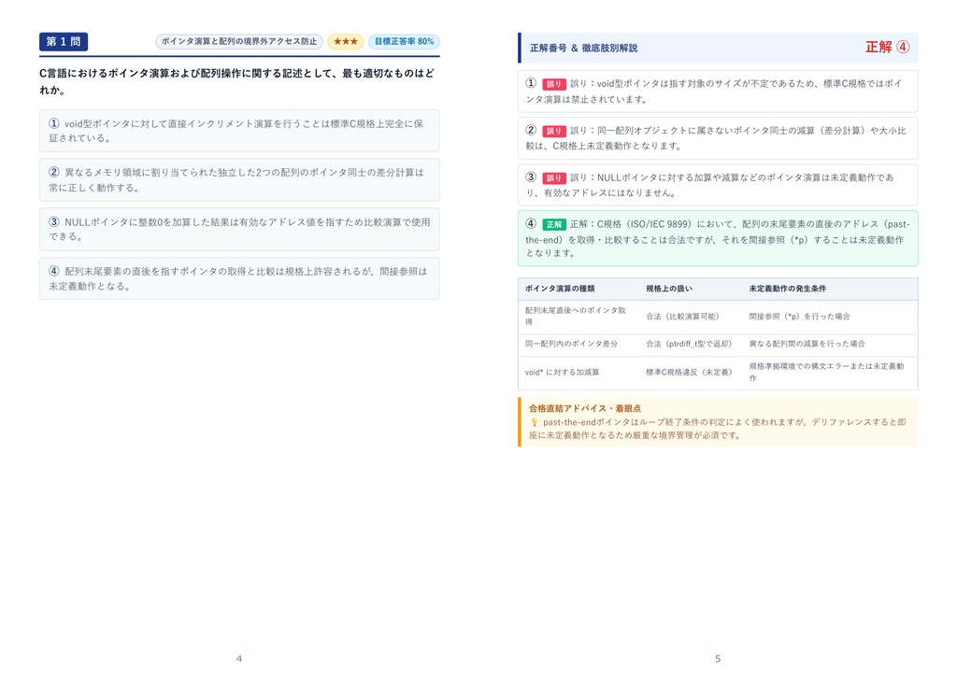Click the 合格直結アドバイス・着眼点 heading

(x=585, y=408)
